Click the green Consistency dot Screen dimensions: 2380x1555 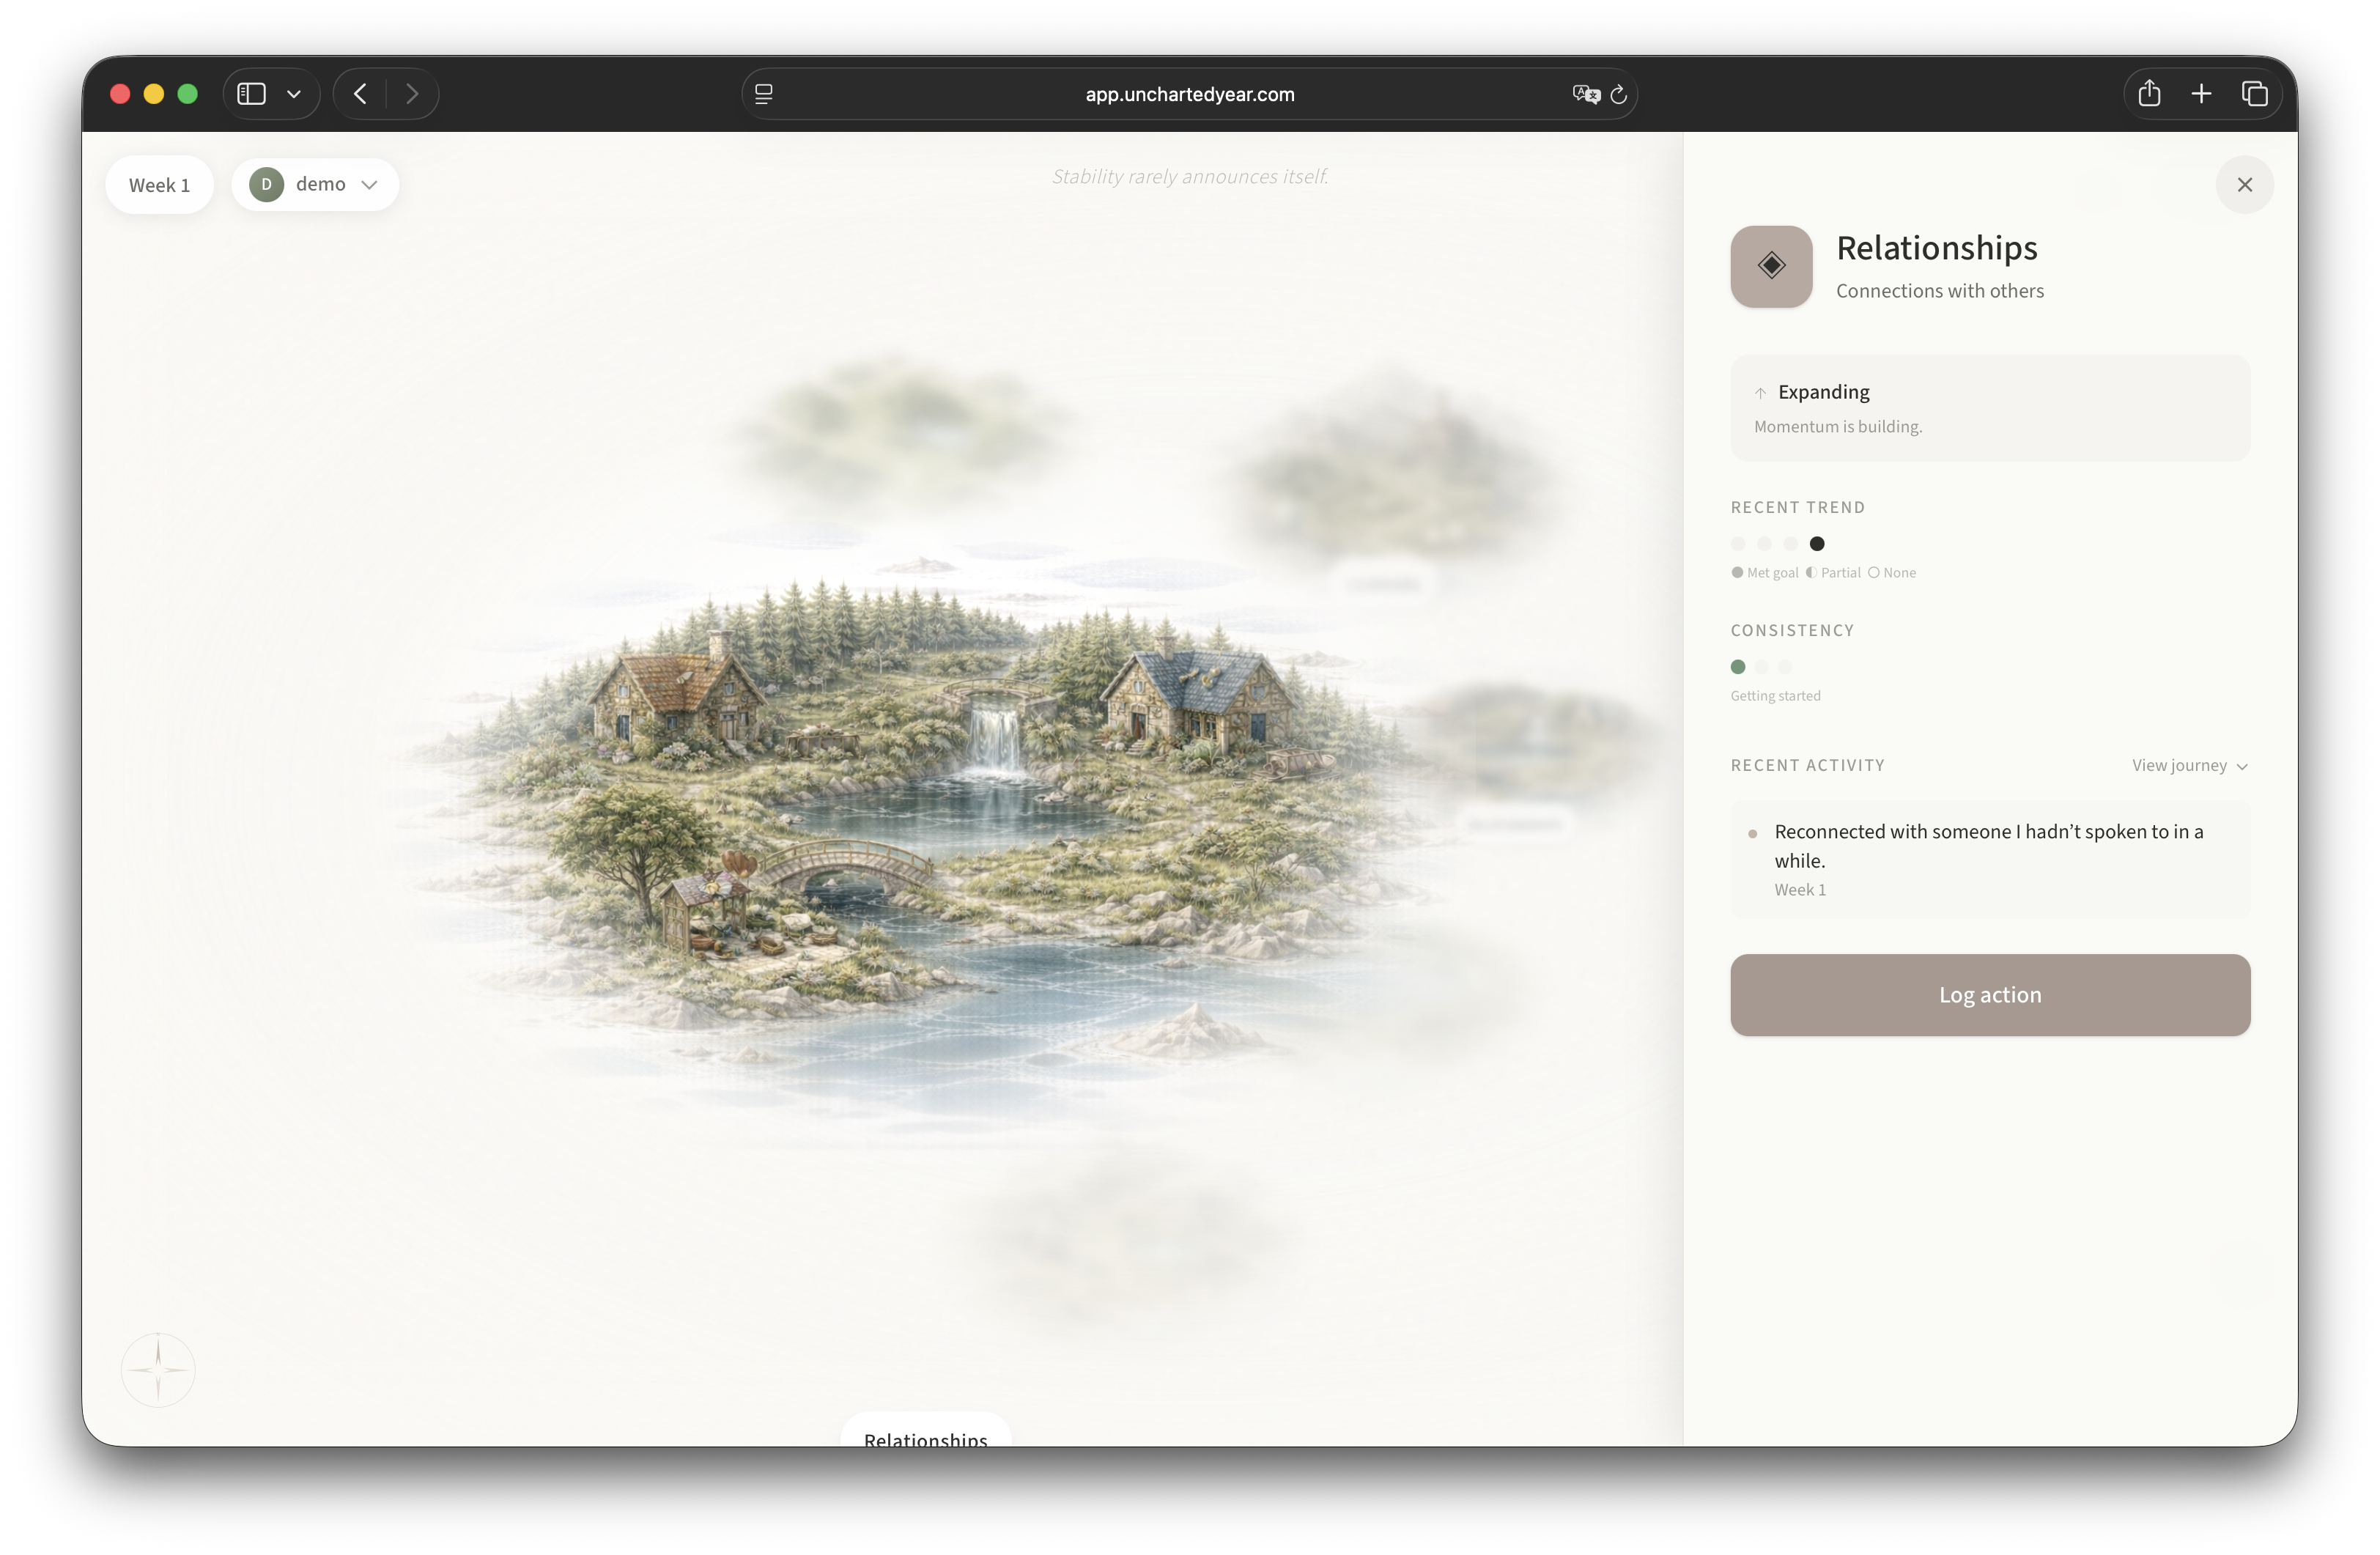point(1737,666)
